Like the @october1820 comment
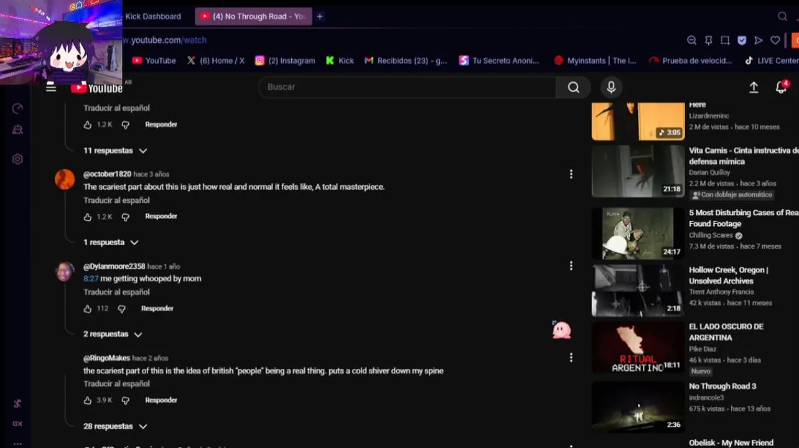Image resolution: width=799 pixels, height=448 pixels. (x=88, y=217)
